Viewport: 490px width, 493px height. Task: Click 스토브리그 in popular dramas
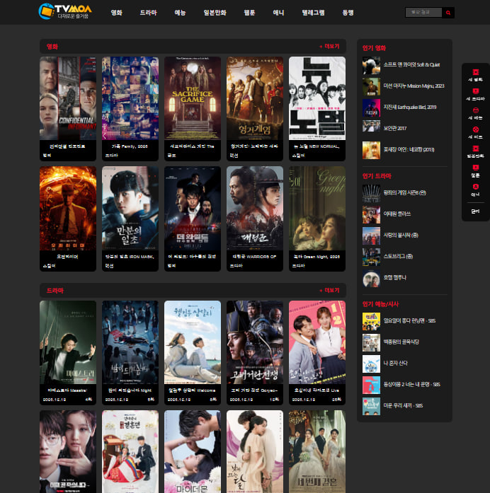398,256
